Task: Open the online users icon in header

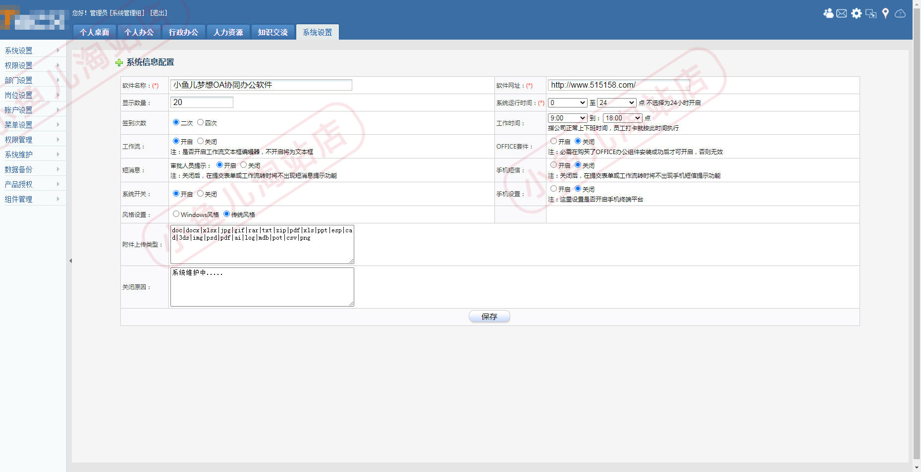Action: click(828, 13)
